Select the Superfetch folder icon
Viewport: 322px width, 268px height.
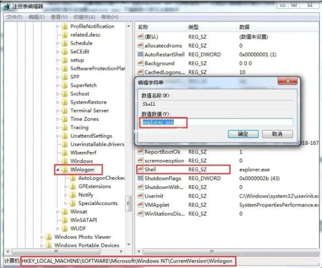(65, 85)
